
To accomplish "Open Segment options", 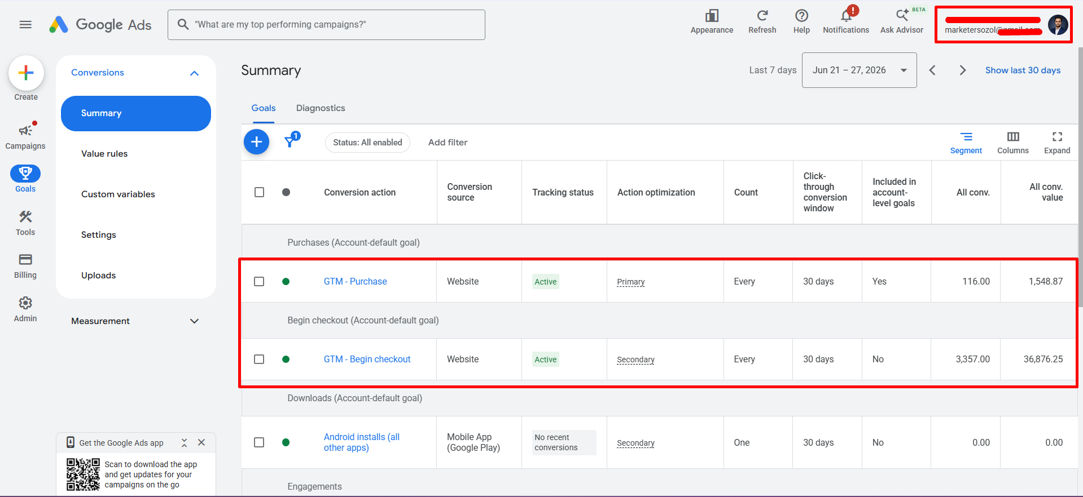I will point(966,143).
